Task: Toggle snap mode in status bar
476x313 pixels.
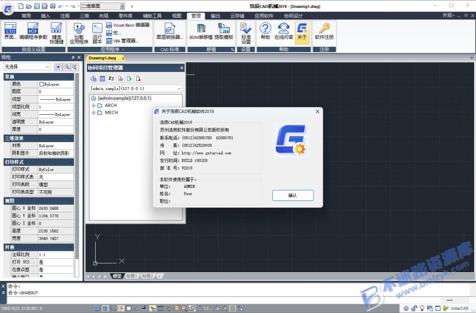Action: [97, 308]
